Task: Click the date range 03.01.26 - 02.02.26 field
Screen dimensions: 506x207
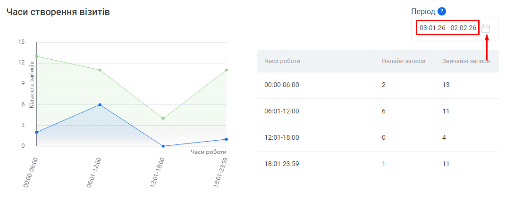Action: coord(447,28)
